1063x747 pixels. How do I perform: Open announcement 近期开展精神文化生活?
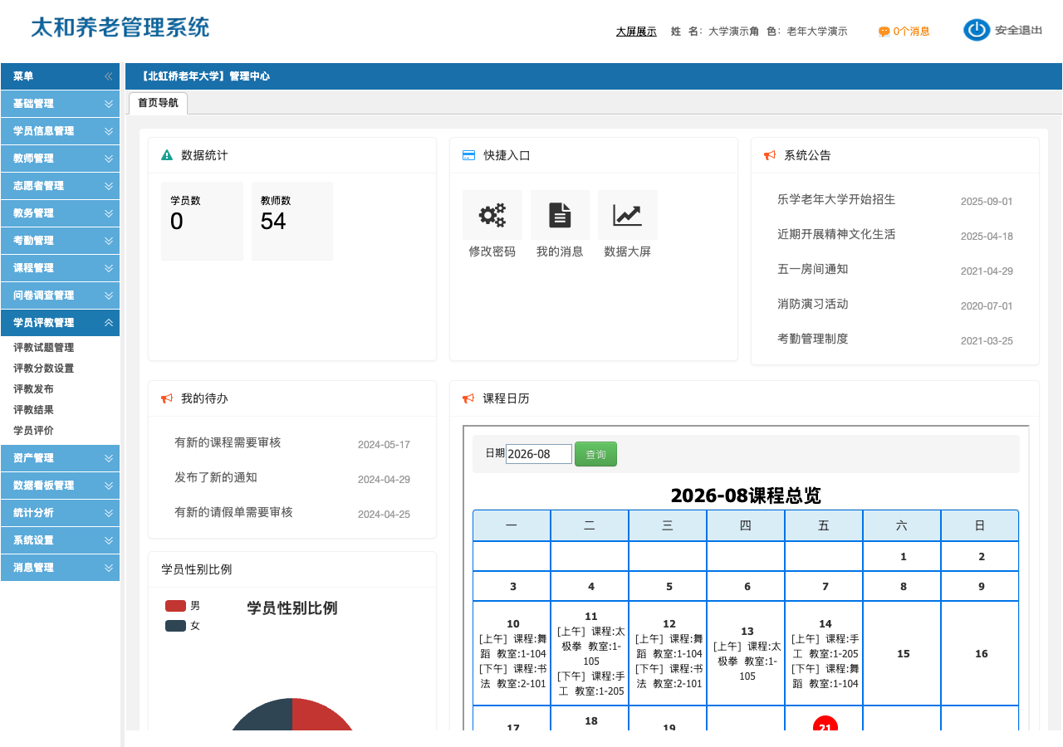(836, 234)
